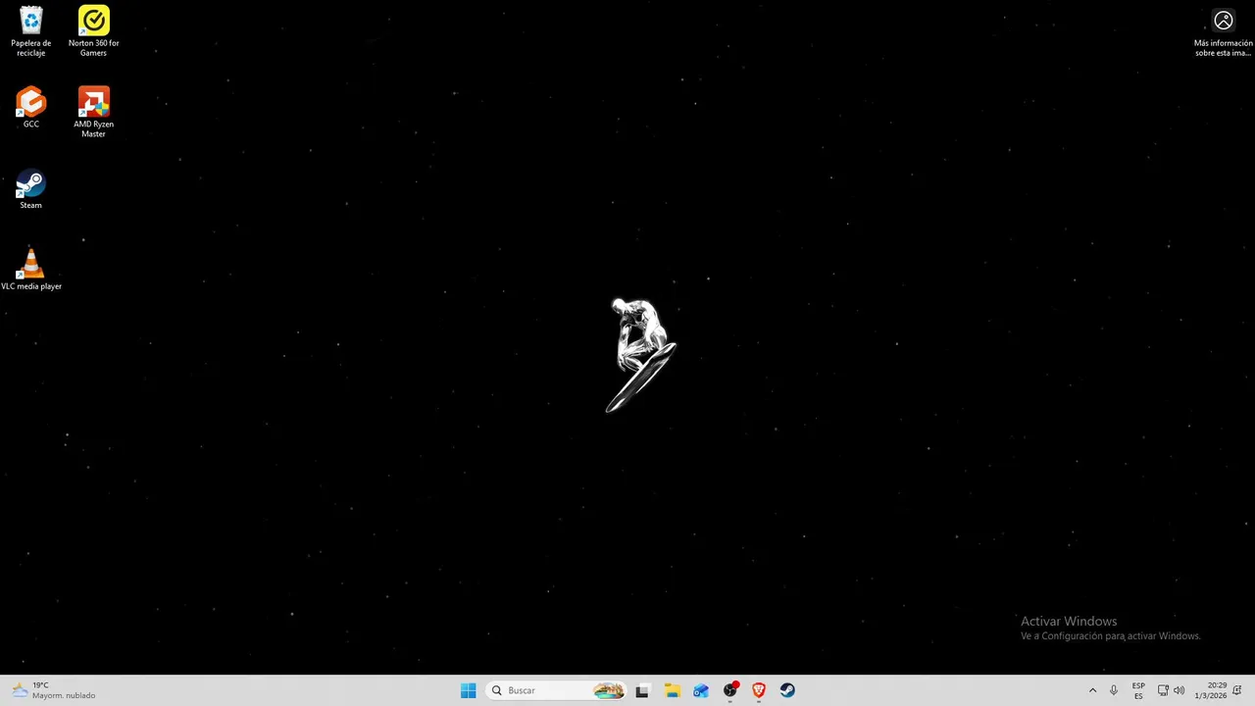Select the VLC media player shortcut
Viewport: 1255px width, 706px height.
pos(31,268)
